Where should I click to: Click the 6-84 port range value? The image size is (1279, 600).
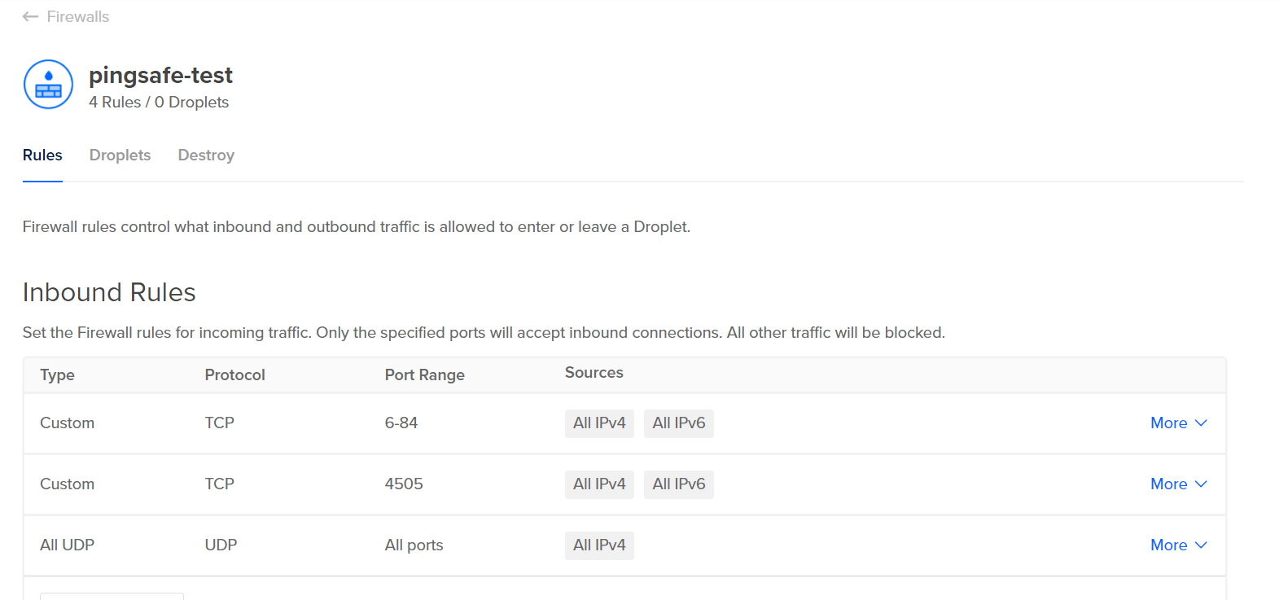(x=401, y=423)
